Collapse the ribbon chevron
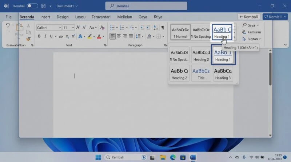Viewport: 291px width, 162px height. [x=285, y=45]
